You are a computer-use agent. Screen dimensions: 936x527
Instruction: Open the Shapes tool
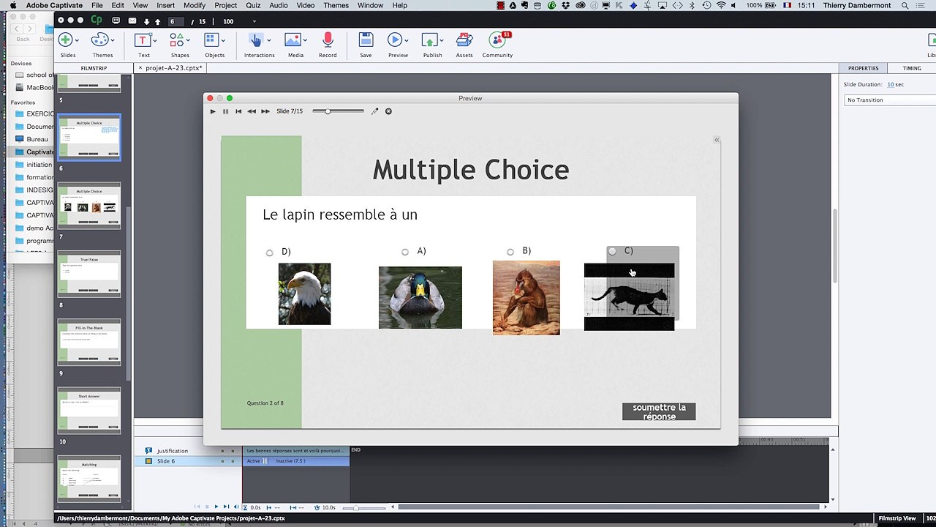(x=177, y=40)
